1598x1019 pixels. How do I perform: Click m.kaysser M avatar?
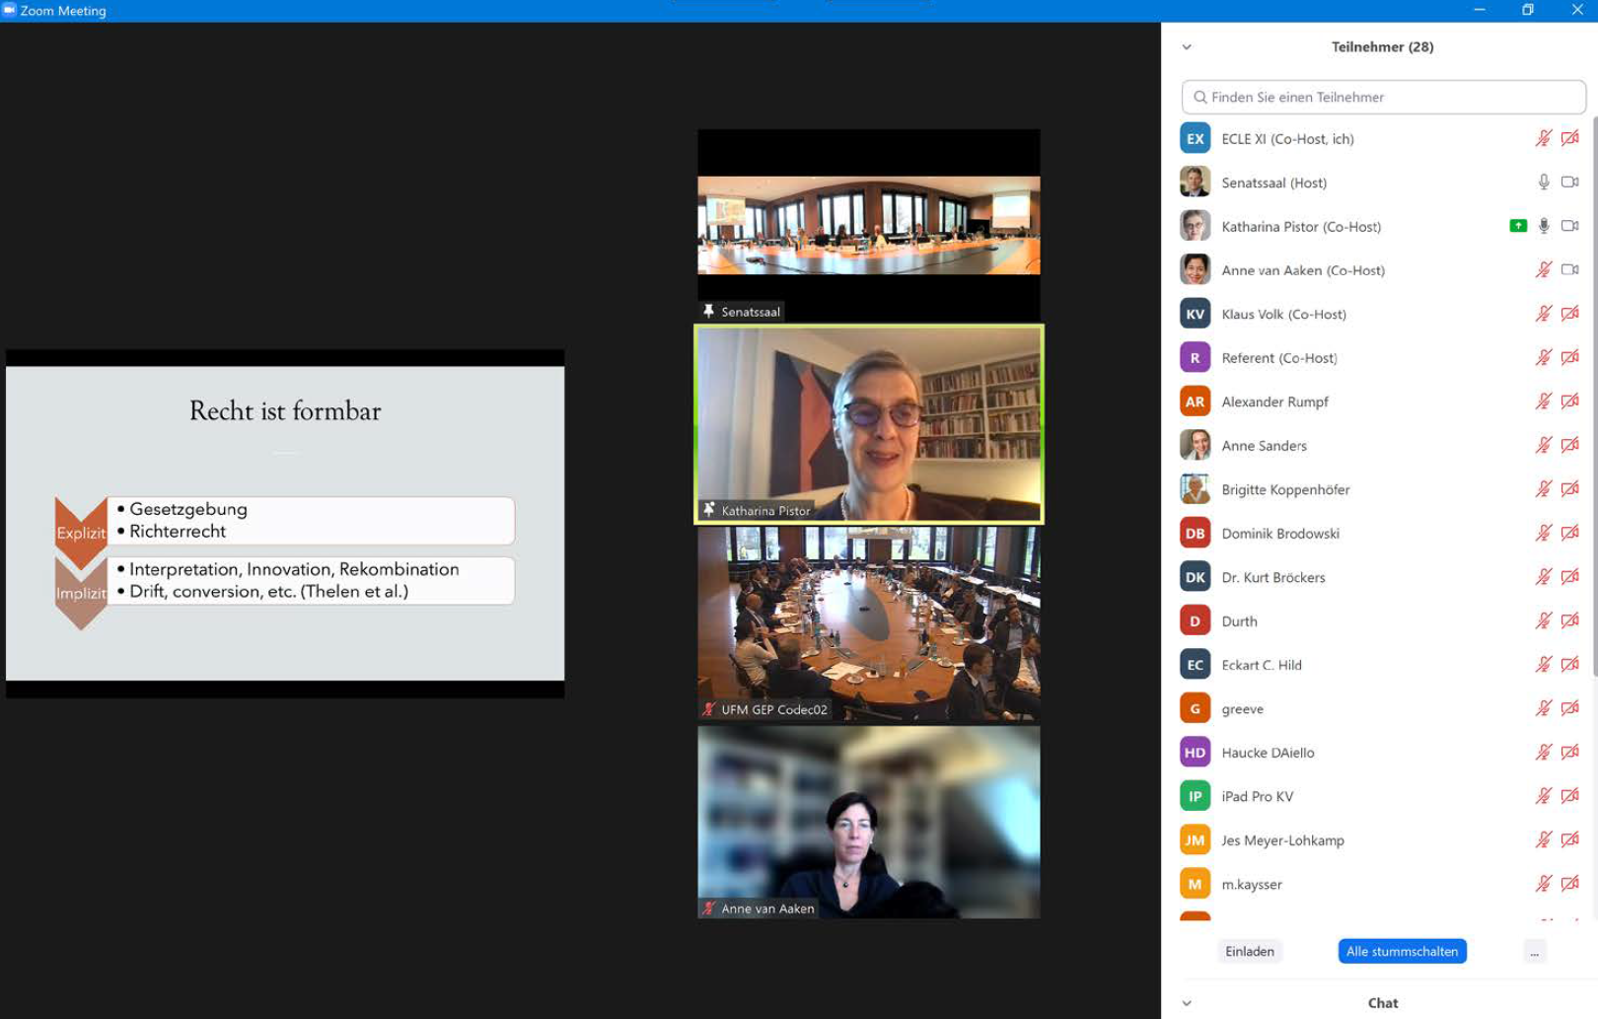(1195, 884)
